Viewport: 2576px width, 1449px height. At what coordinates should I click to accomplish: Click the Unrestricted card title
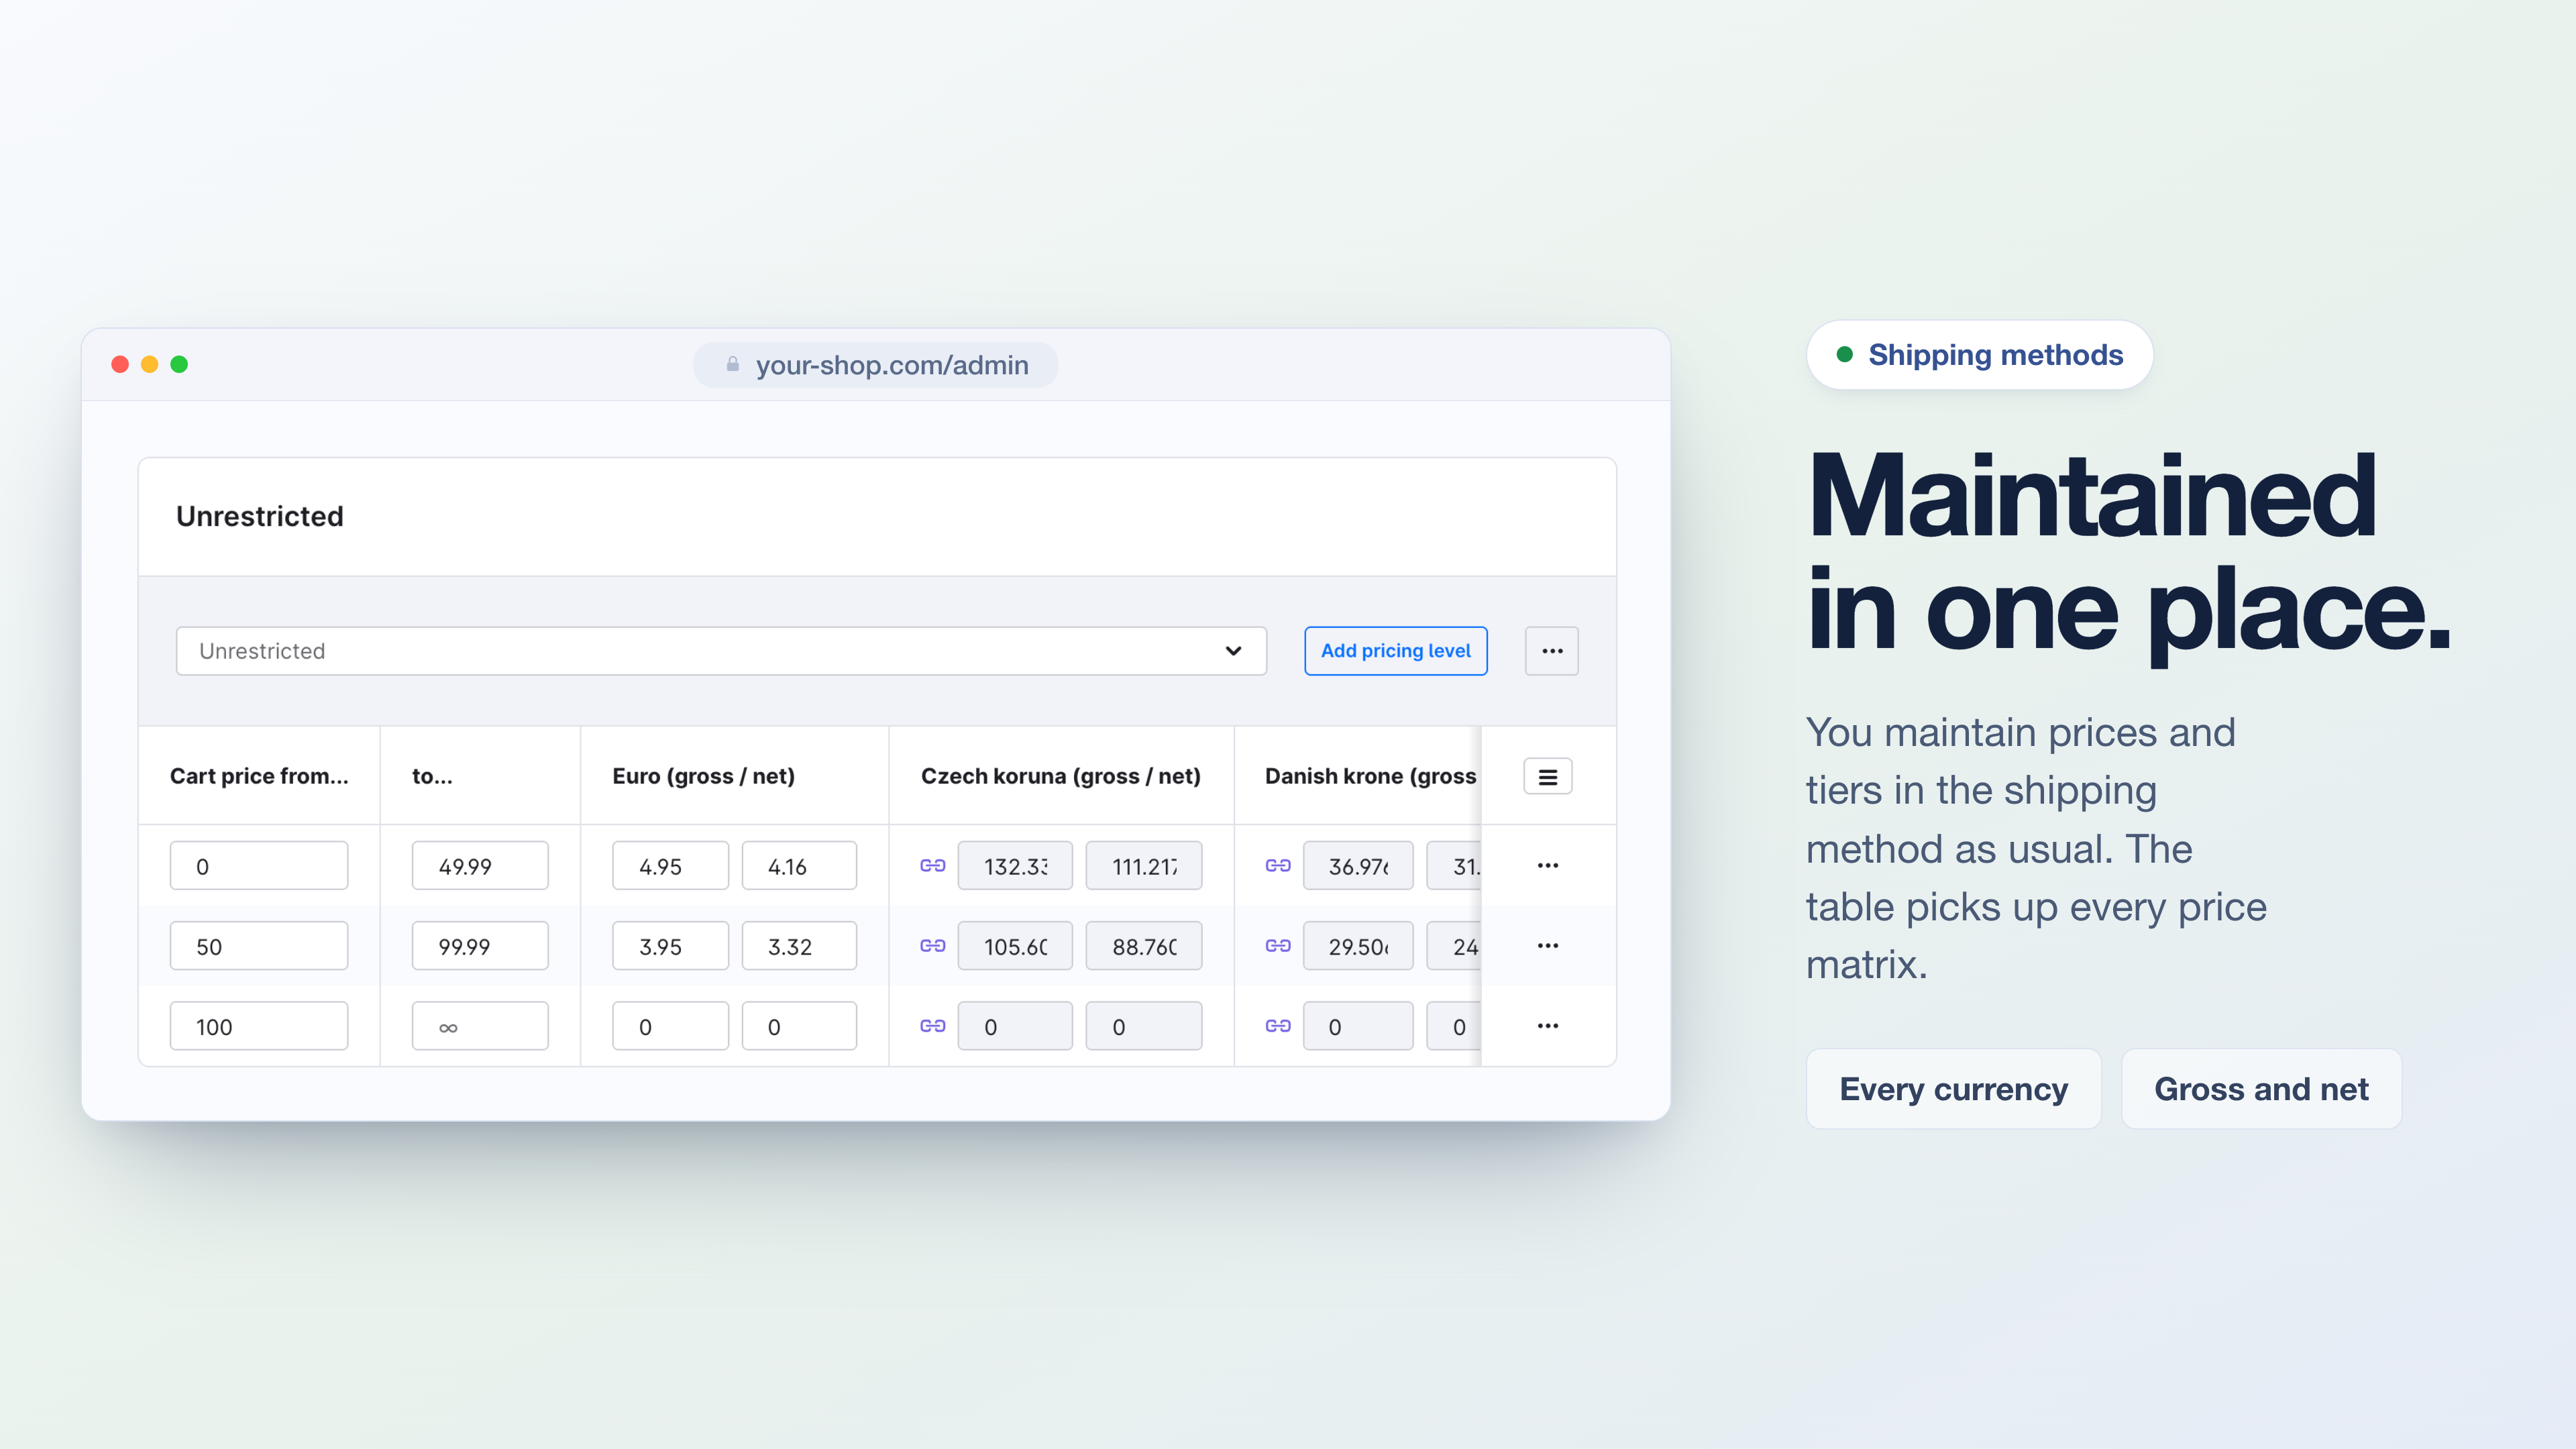pyautogui.click(x=260, y=516)
